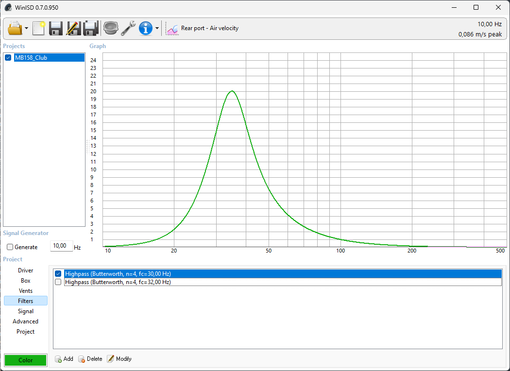
Task: Open the Driver tab
Action: pos(26,270)
